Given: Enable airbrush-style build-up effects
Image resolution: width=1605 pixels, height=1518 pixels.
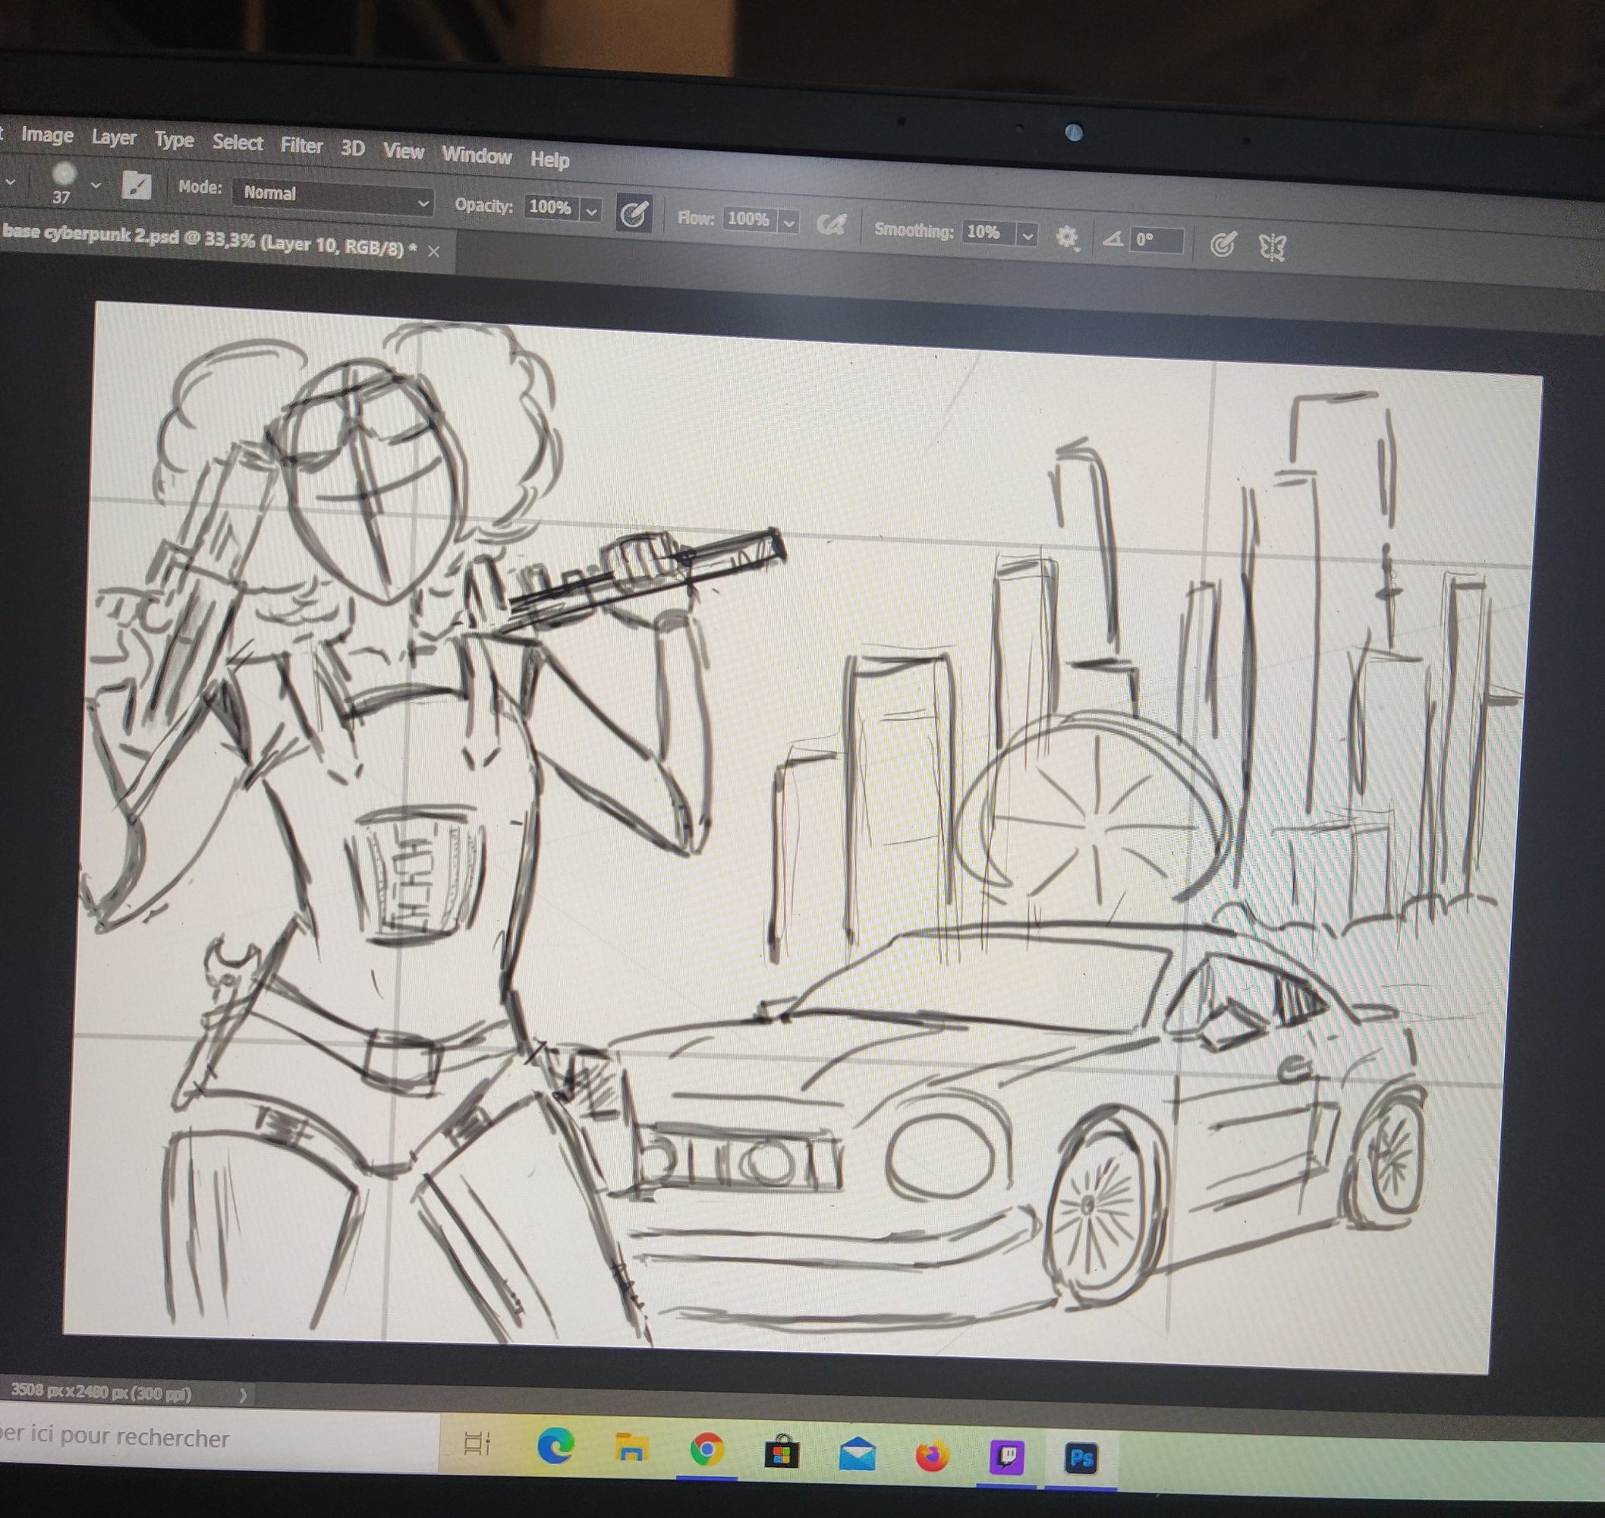Looking at the screenshot, I should coord(831,224).
